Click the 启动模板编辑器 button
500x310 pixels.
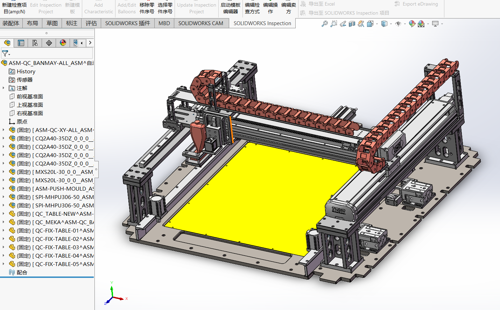pyautogui.click(x=231, y=8)
